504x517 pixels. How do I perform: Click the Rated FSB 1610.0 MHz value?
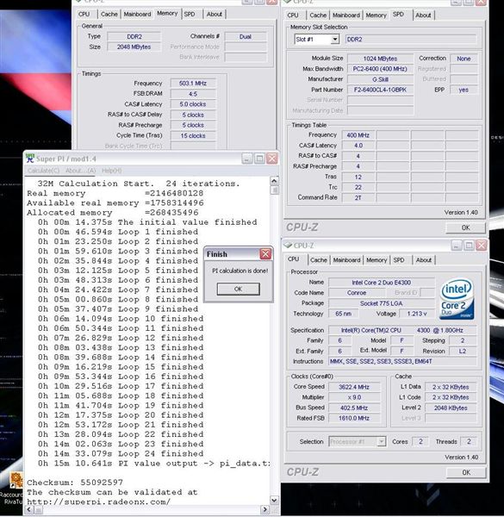click(354, 418)
